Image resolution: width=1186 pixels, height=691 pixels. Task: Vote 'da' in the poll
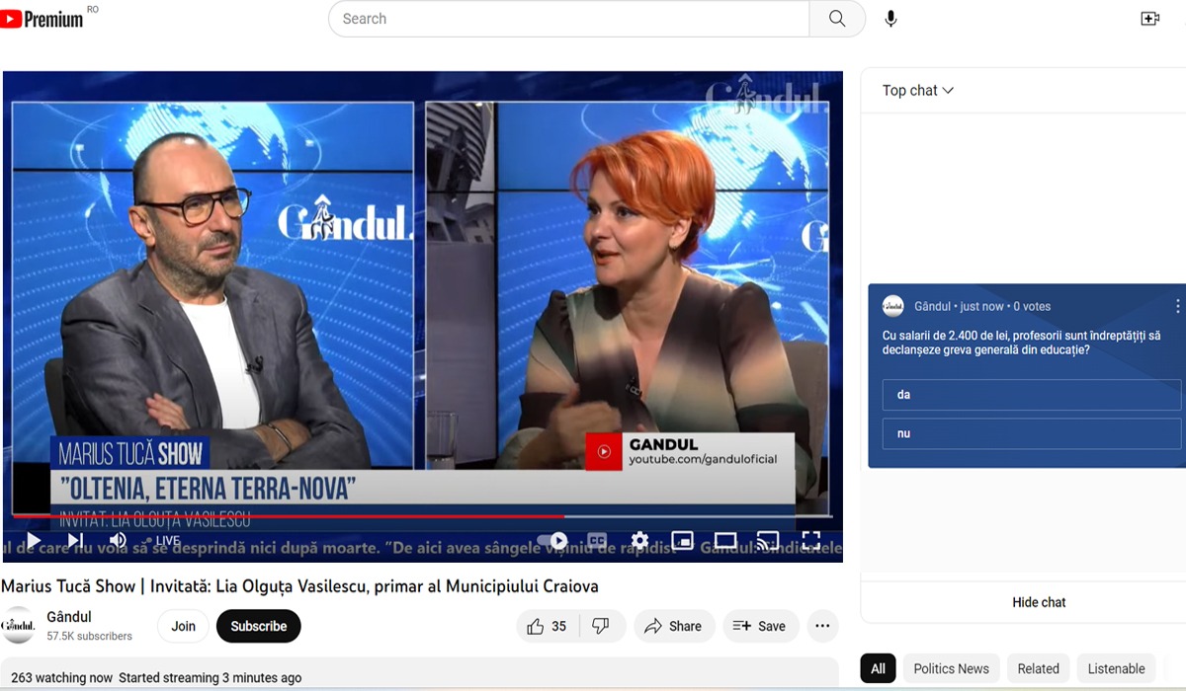pyautogui.click(x=1032, y=395)
